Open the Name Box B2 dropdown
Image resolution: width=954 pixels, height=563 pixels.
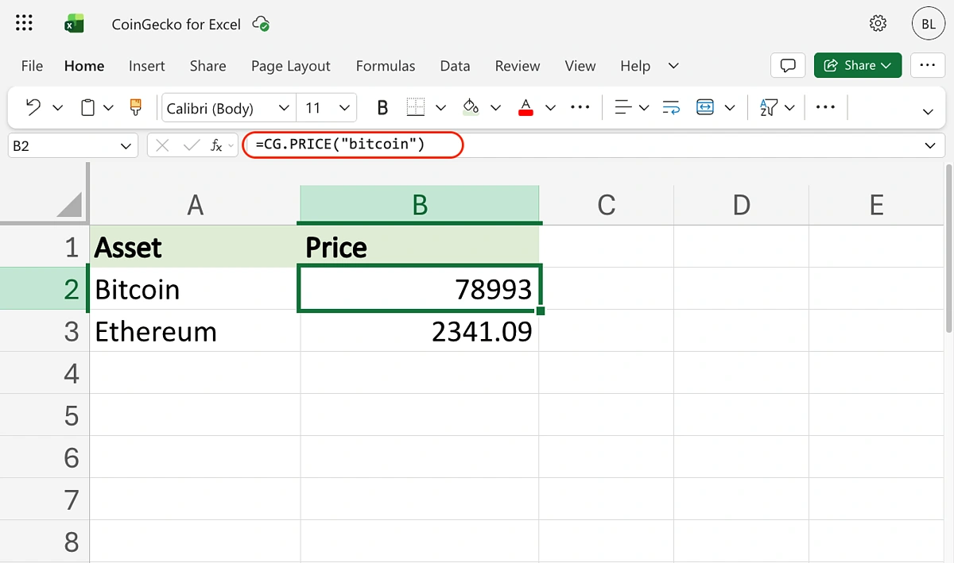click(x=125, y=146)
